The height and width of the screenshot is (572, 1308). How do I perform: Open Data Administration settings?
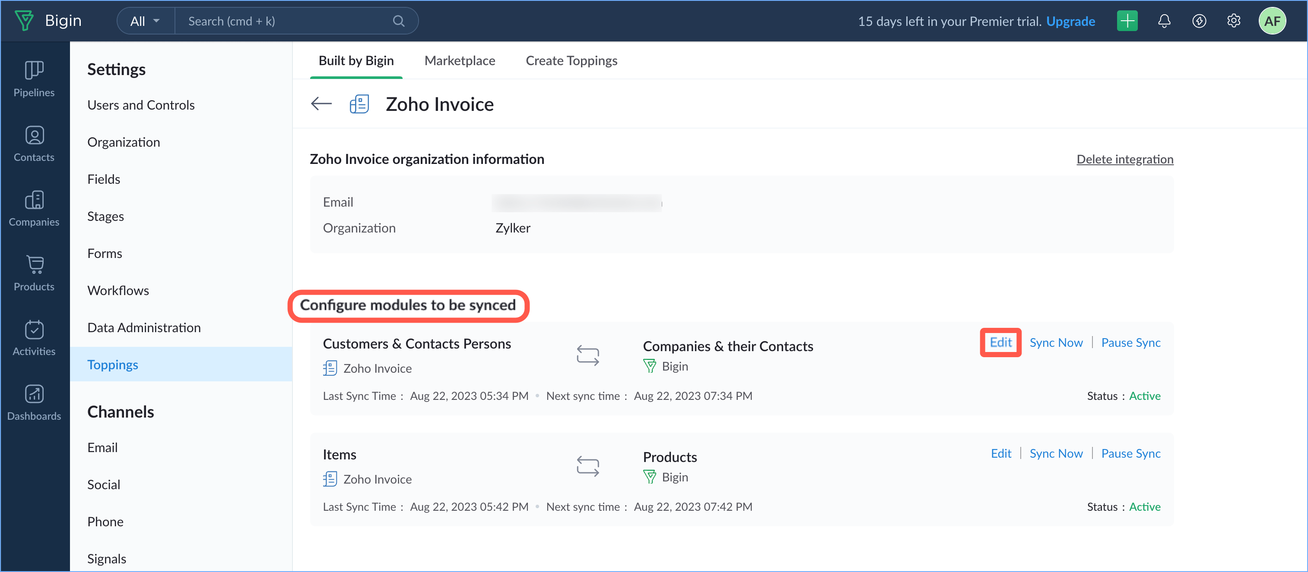pyautogui.click(x=144, y=327)
